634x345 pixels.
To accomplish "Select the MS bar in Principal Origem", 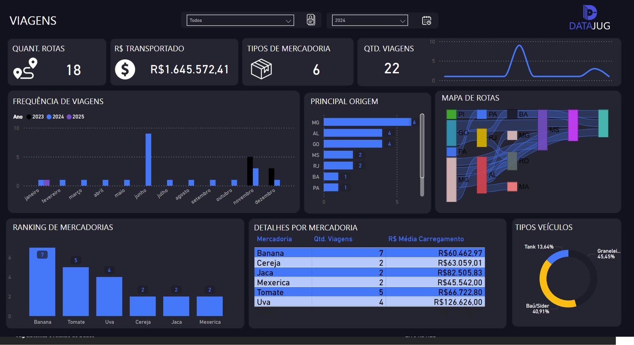I will coord(338,155).
